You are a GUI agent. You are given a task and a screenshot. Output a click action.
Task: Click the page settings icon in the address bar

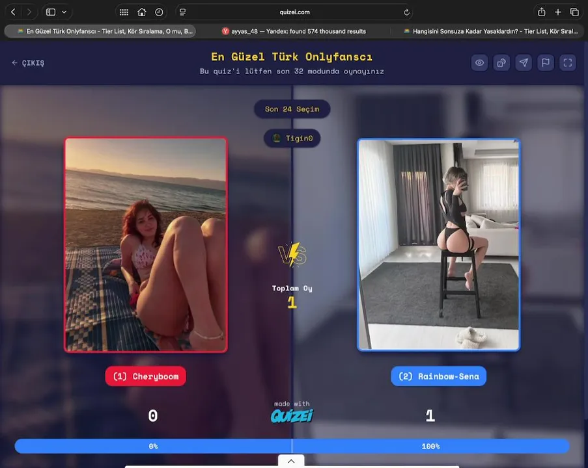click(x=182, y=12)
